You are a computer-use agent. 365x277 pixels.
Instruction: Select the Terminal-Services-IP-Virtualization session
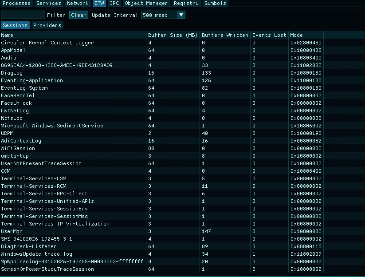[x=162, y=224]
